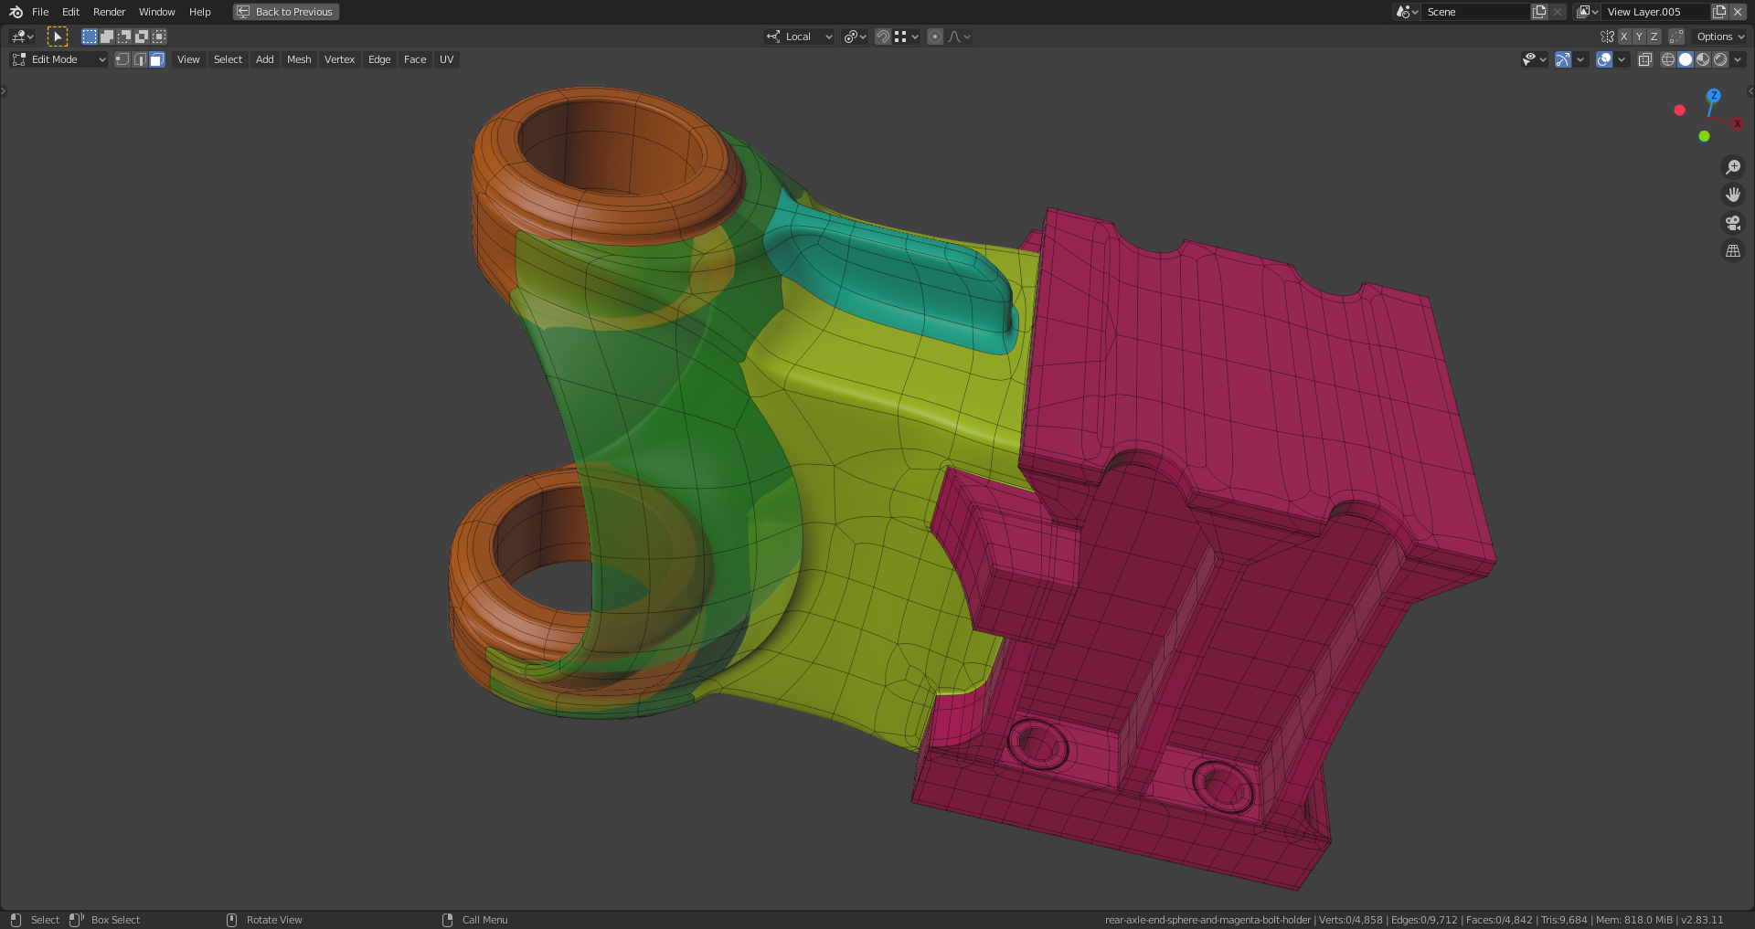
Task: Expand the right sidebar panel arrow
Action: pos(1750,91)
